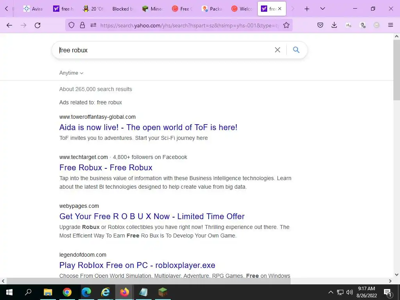This screenshot has width=400, height=300.
Task: Switch to the Minecraft tab
Action: (153, 9)
